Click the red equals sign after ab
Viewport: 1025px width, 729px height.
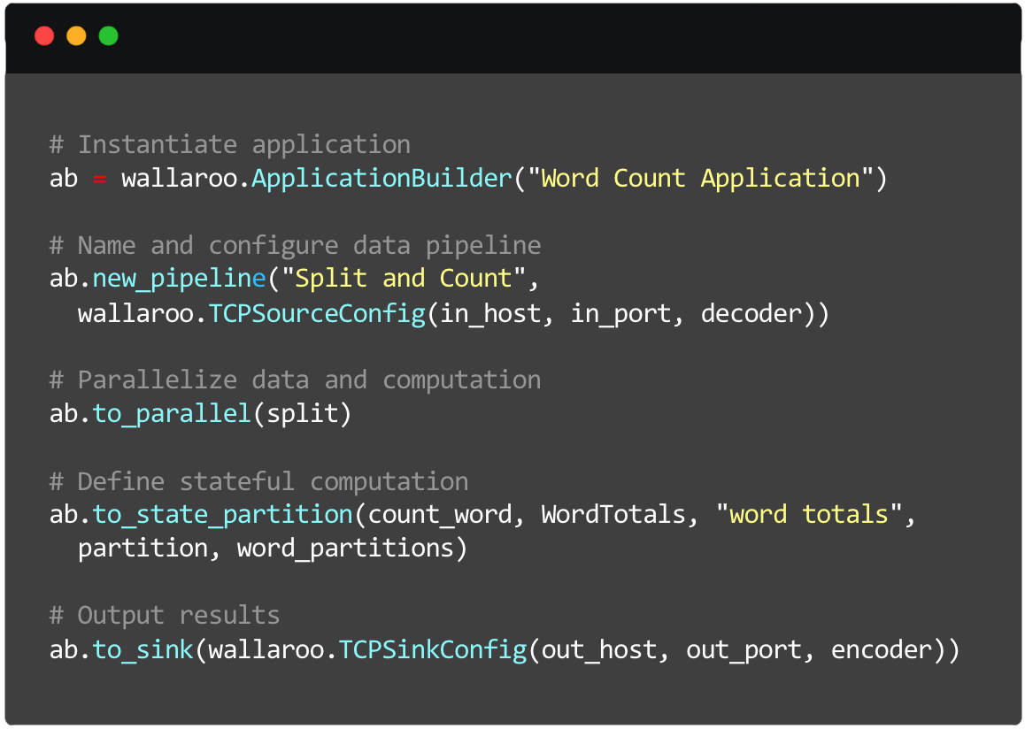pos(99,179)
